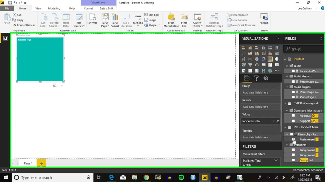Open more options ellipsis below treemap
This screenshot has width=326, height=183.
coord(61,85)
